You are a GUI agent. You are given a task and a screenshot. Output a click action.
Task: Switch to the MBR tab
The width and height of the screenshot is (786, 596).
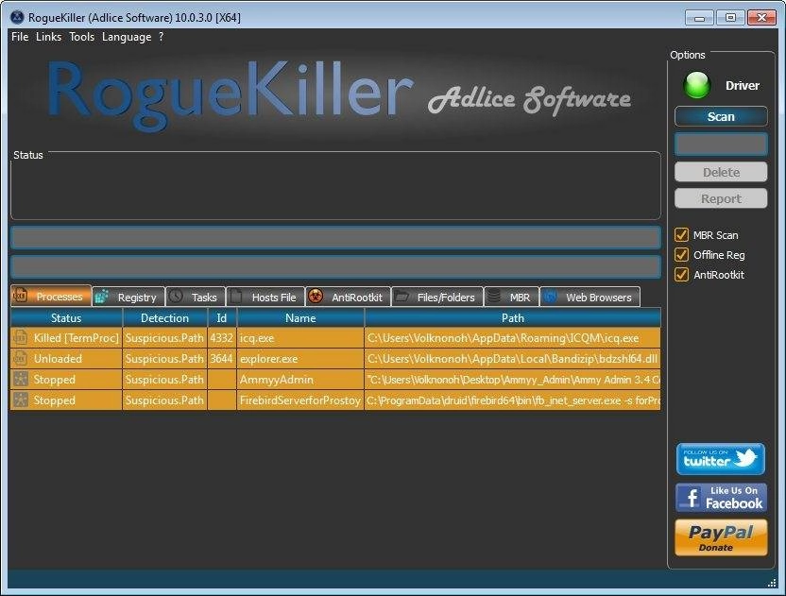(511, 297)
